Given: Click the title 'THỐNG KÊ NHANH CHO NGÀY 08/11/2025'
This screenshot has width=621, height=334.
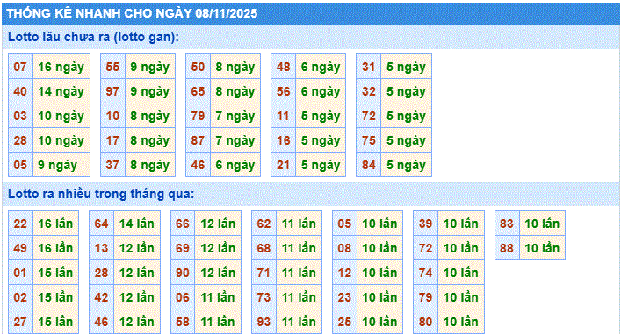Looking at the screenshot, I should (x=133, y=13).
